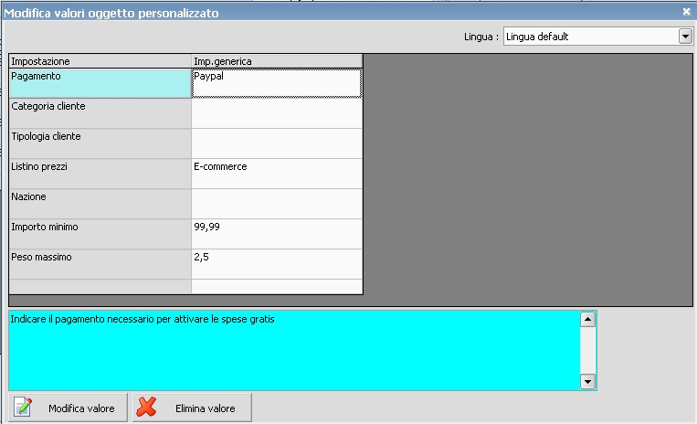
Task: Select the Pagamento row label
Action: [x=100, y=83]
